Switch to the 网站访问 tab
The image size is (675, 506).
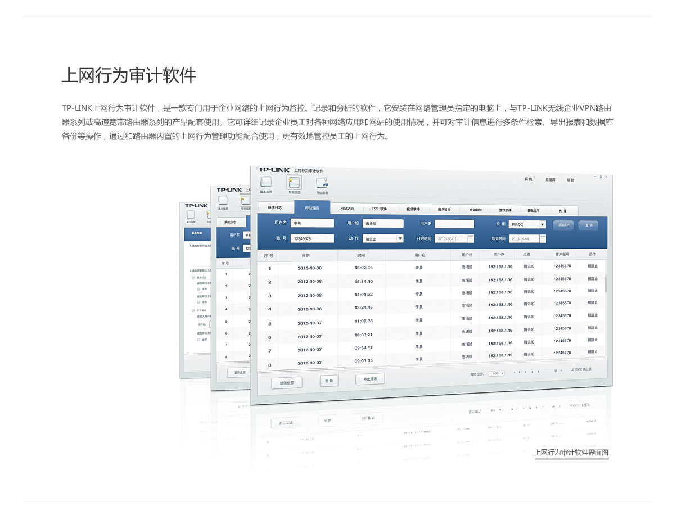coord(348,209)
